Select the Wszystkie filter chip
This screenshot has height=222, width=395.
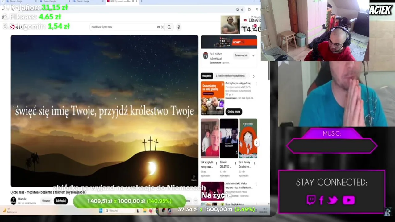[x=207, y=76]
